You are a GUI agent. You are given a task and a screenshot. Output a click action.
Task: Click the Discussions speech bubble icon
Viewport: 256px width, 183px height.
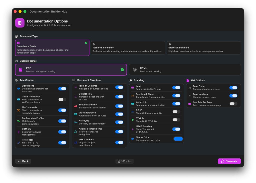(x=19, y=89)
